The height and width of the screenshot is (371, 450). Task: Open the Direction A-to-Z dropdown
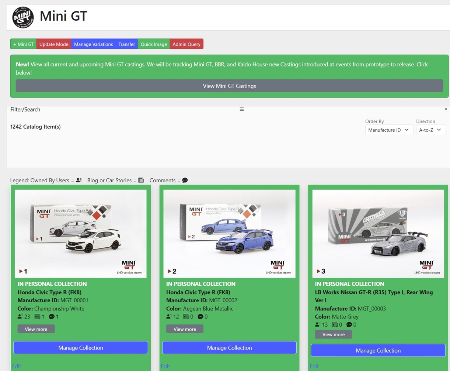click(x=430, y=130)
